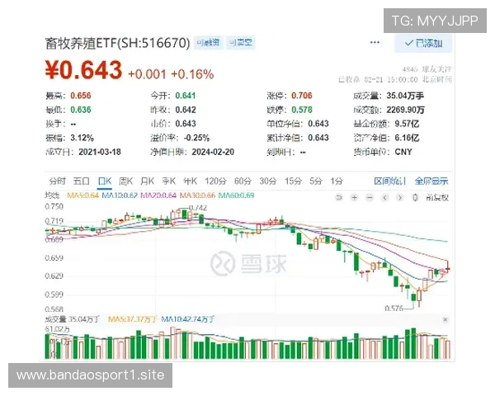Click the 溢价率 -0.25% value

[x=196, y=138]
